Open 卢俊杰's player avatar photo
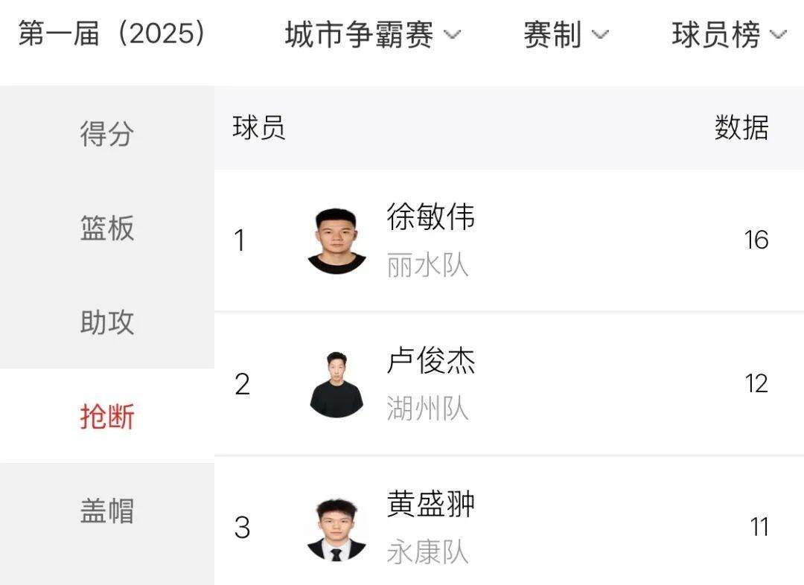Viewport: 804px width, 585px height. tap(336, 385)
